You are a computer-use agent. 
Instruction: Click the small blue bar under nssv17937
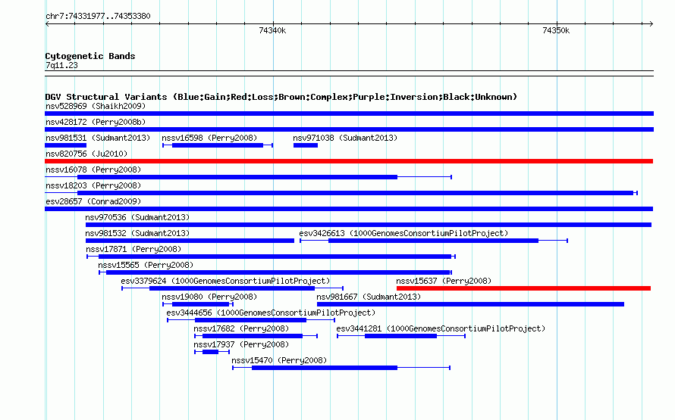pos(211,352)
